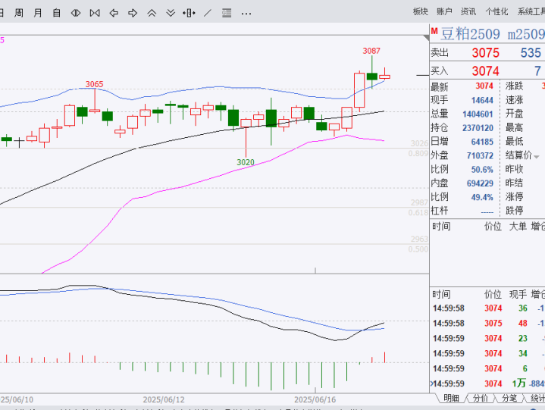Open the more options ellipsis

[x=246, y=12]
